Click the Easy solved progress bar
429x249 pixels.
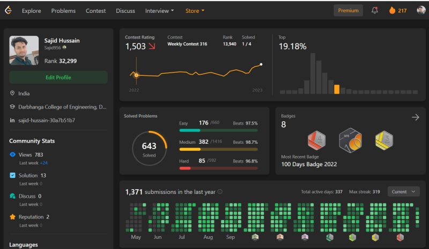[x=218, y=130]
